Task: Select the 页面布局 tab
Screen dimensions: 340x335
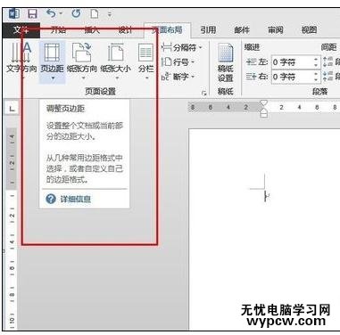Action: [167, 30]
